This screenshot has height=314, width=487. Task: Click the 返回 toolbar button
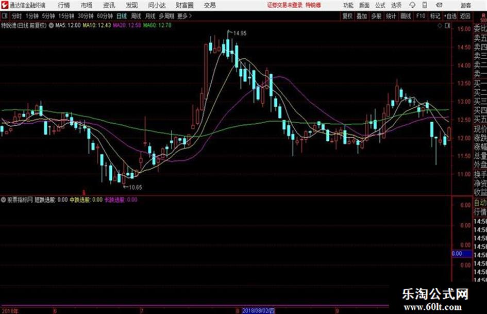point(465,16)
